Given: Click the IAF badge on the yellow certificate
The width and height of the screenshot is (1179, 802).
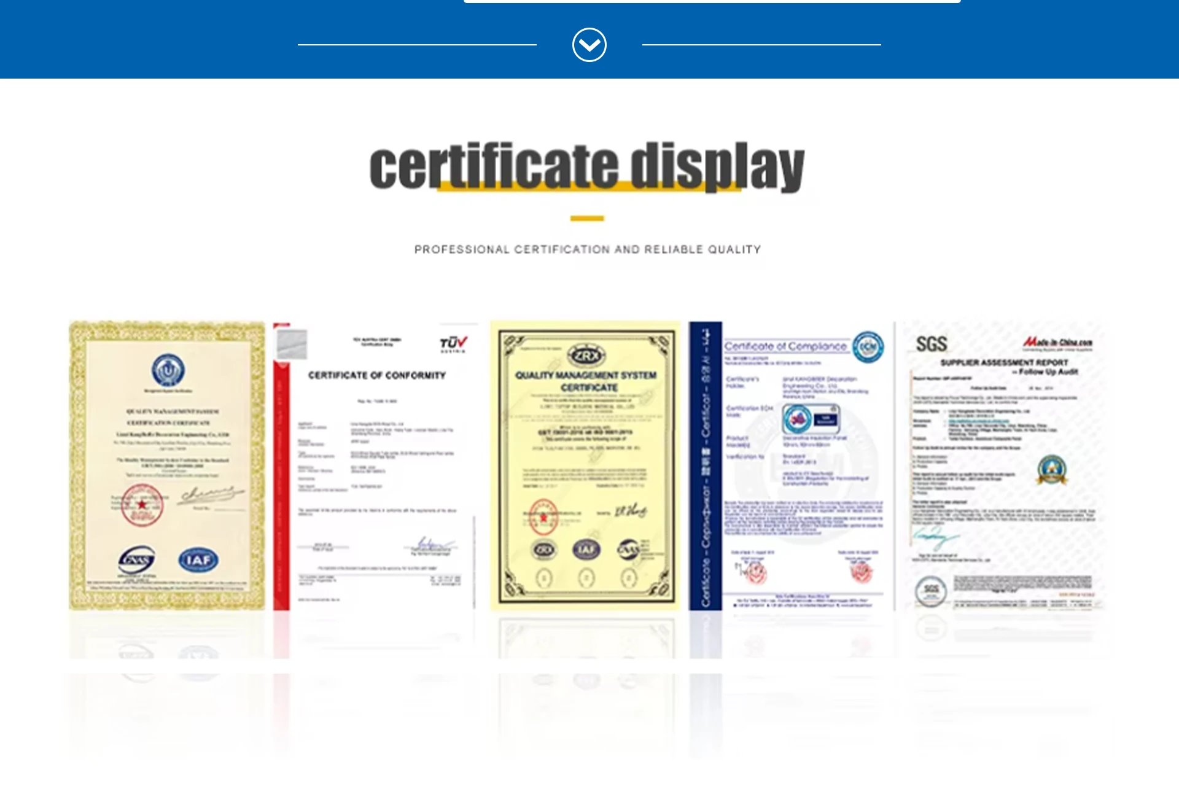Looking at the screenshot, I should [x=586, y=550].
